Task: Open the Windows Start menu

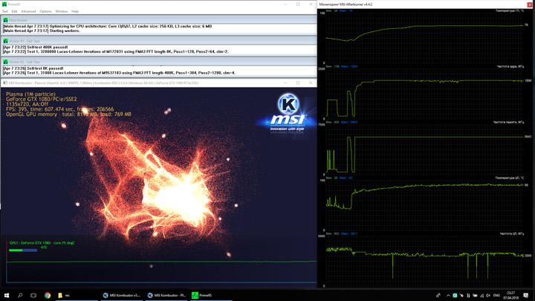Action: [x=7, y=295]
